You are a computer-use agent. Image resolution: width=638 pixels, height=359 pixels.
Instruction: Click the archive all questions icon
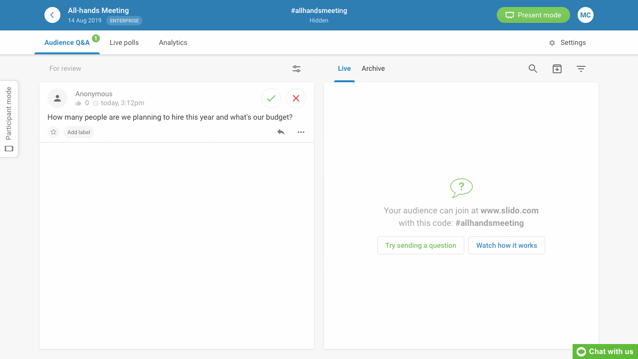click(x=557, y=69)
